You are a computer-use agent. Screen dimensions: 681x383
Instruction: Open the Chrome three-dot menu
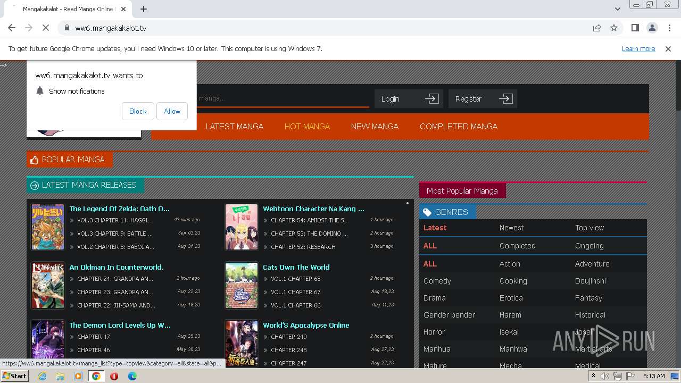[x=669, y=28]
